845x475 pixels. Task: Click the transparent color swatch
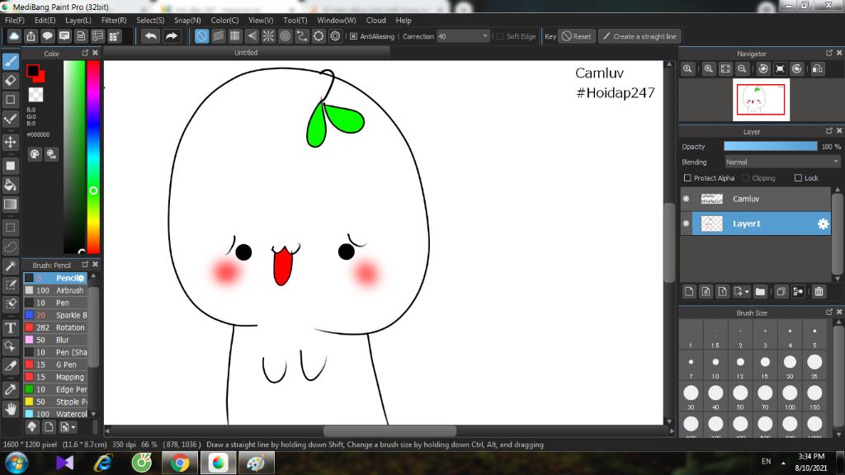coord(35,95)
